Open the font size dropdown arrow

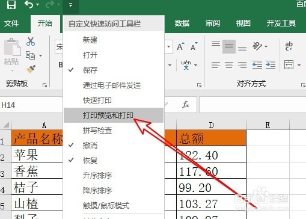(169, 46)
